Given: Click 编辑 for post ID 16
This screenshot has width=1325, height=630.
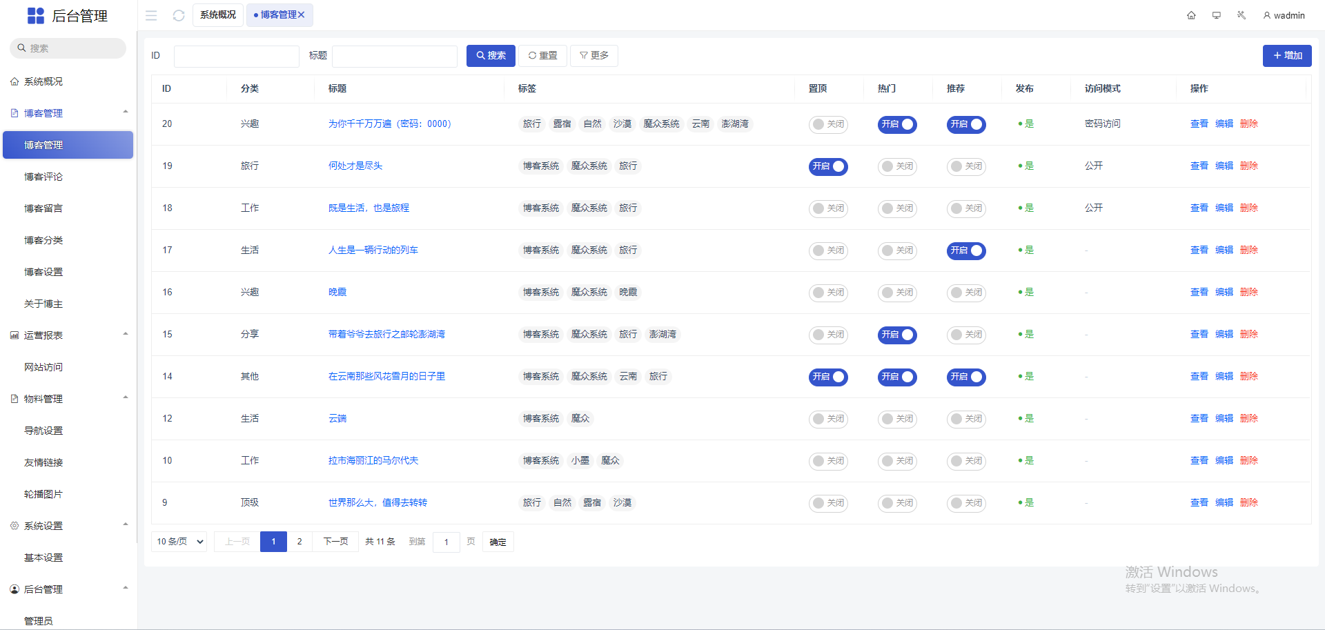Looking at the screenshot, I should point(1224,293).
